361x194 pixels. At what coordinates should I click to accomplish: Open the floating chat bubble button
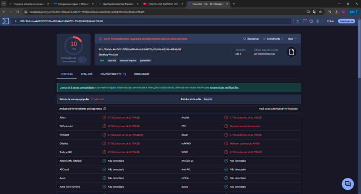click(348, 184)
